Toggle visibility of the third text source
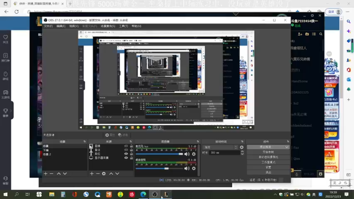Screen dimensions: 354x199 point(126,153)
